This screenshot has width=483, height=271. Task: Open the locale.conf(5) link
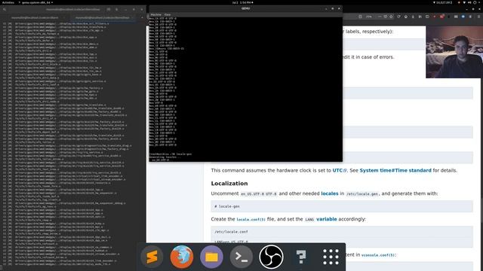tap(251, 219)
